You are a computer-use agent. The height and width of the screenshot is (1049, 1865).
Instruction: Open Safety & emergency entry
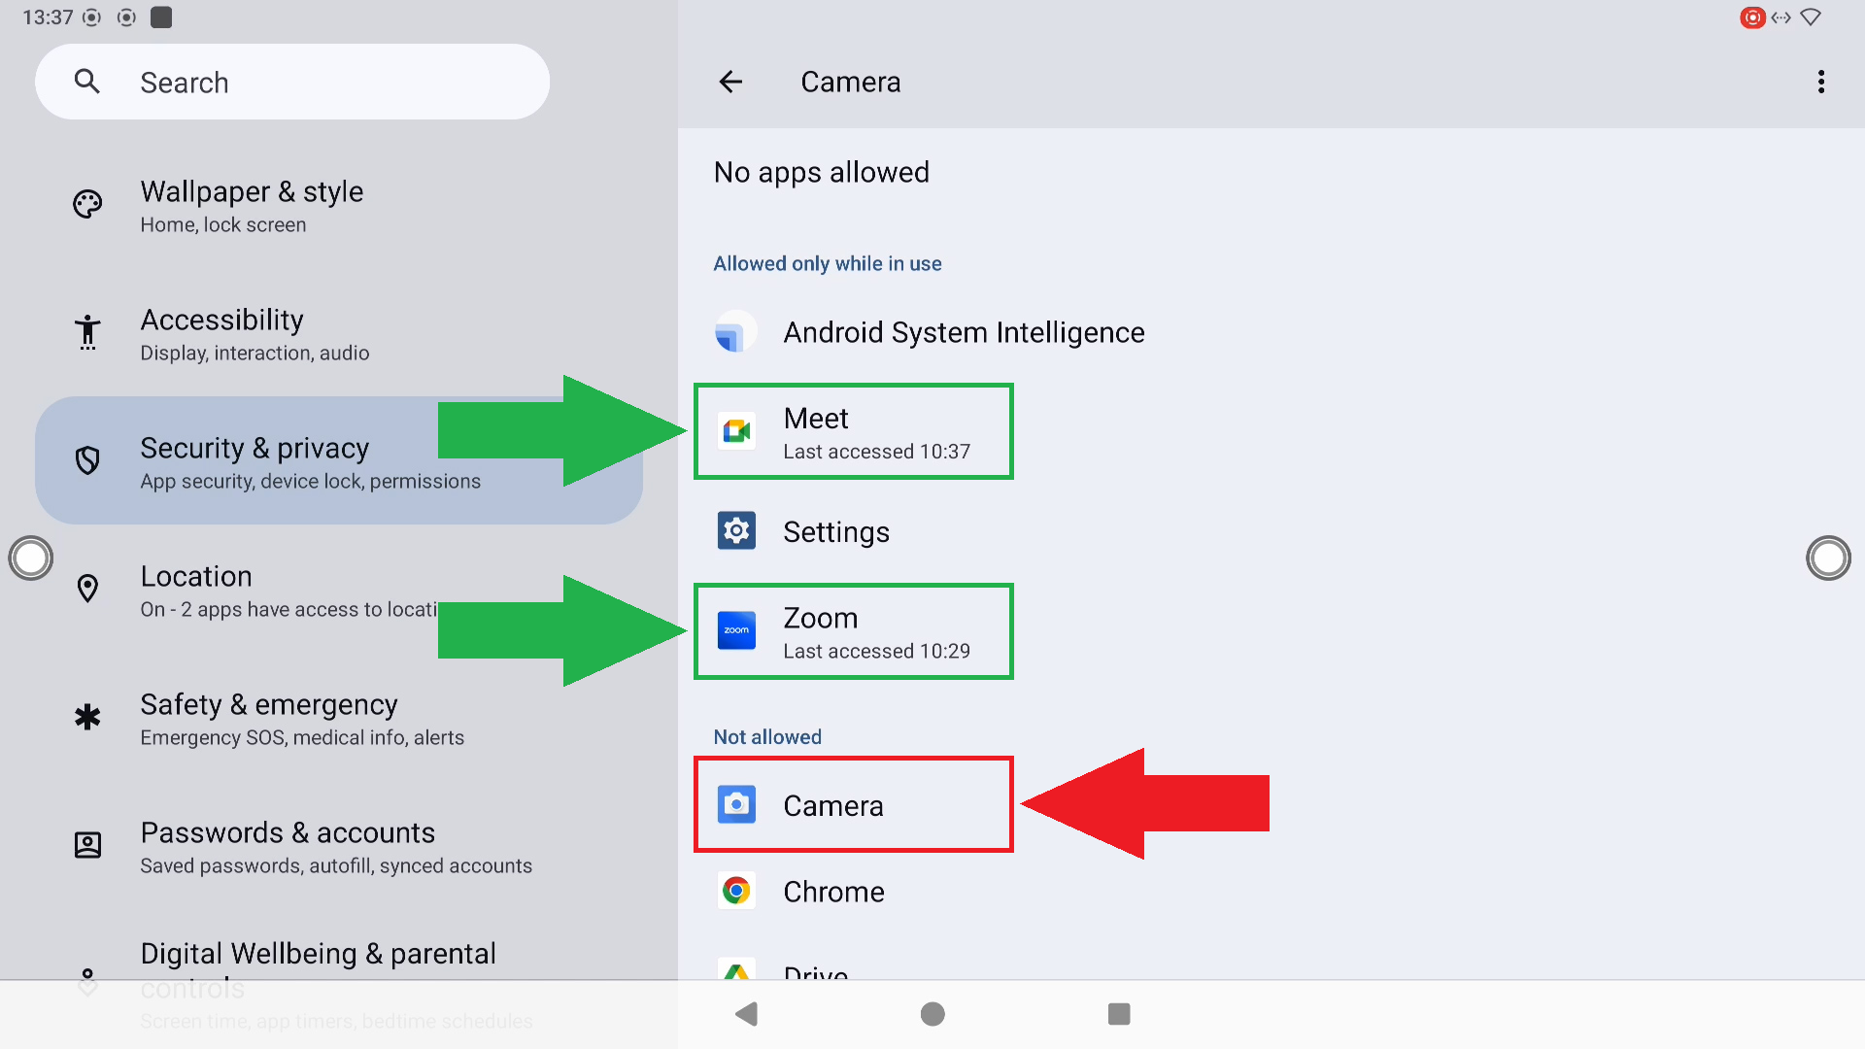(x=301, y=719)
